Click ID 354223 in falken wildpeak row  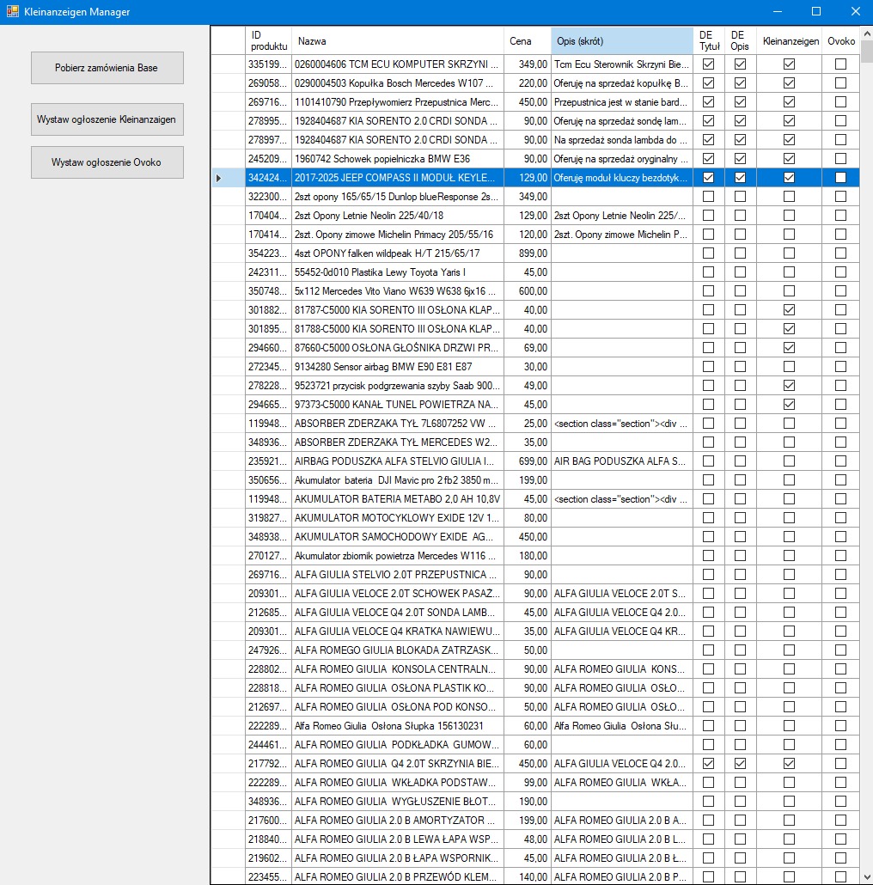click(x=269, y=253)
